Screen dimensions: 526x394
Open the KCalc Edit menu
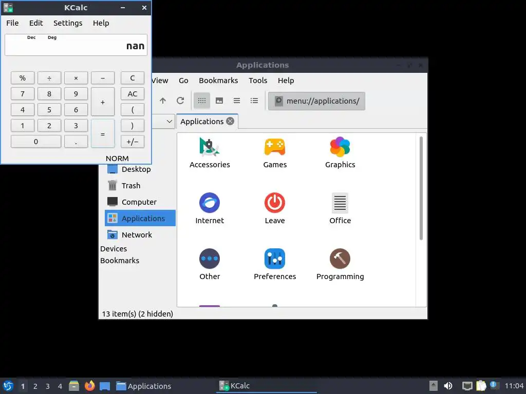point(36,23)
